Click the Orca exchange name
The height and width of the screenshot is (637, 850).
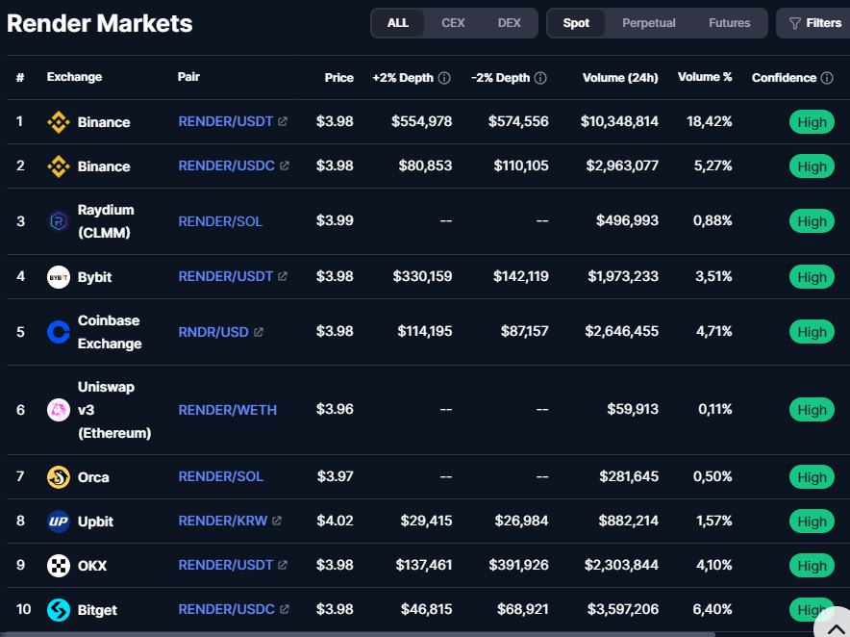coord(93,477)
